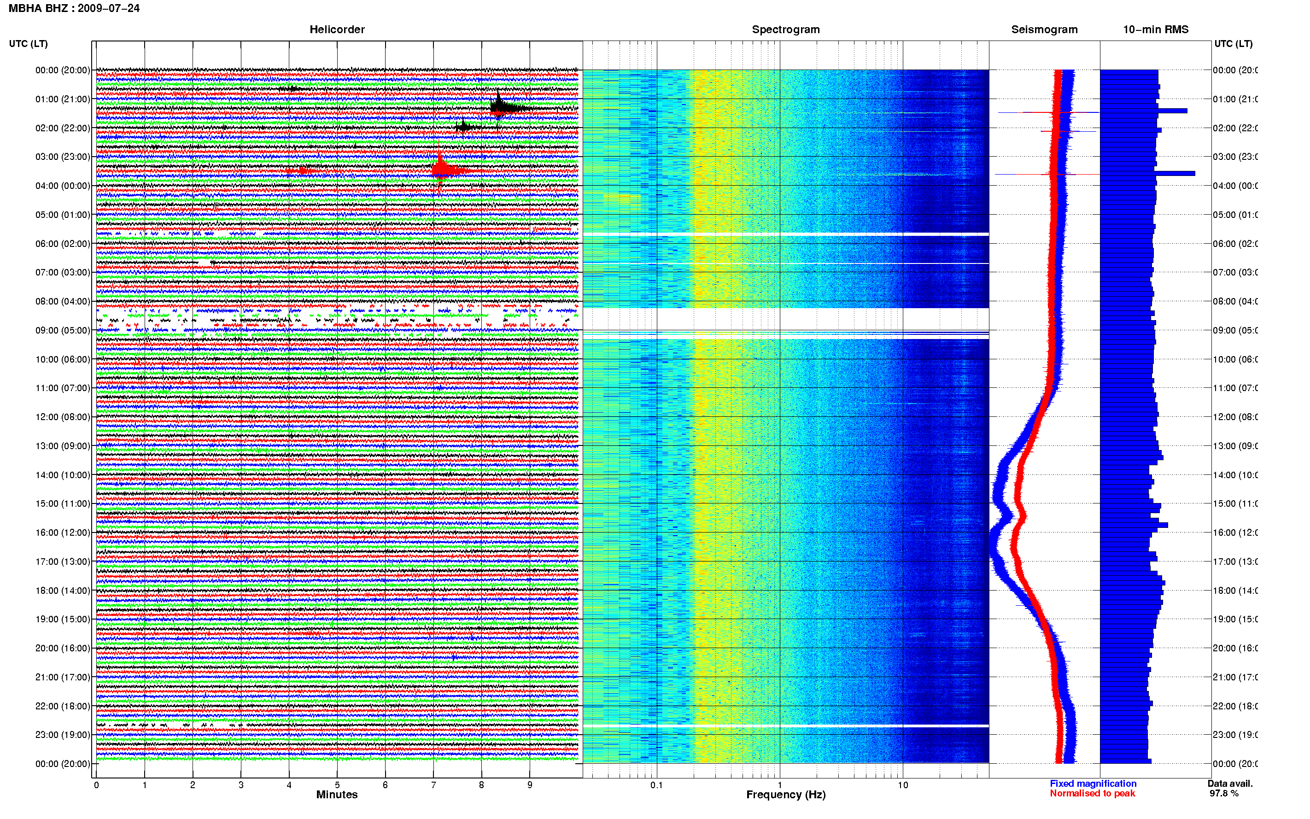This screenshot has height=819, width=1310.
Task: Click the 10-min RMS panel heading
Action: pyautogui.click(x=1155, y=29)
